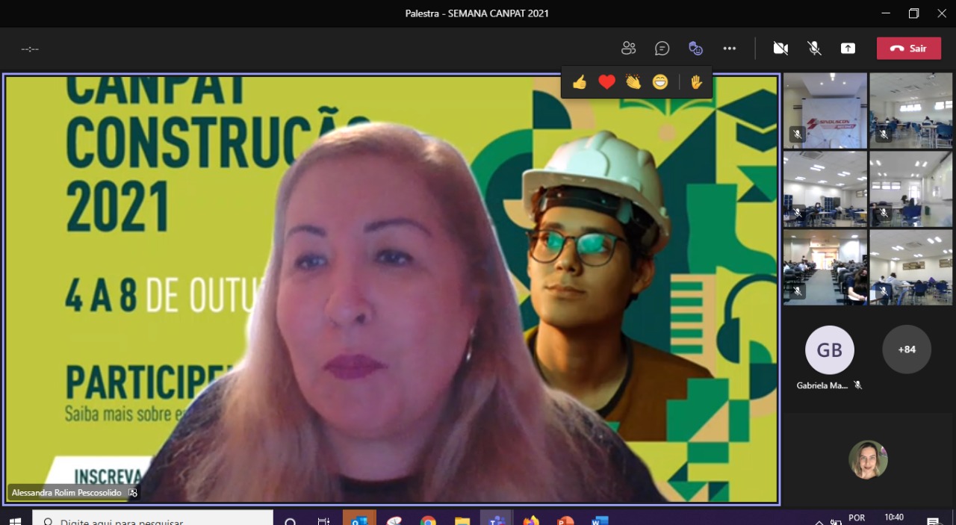Select the SINDUSCON room video thumbnail
Screen dimensions: 956x525
(825, 111)
